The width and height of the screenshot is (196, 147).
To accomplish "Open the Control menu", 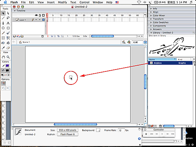I will tap(85, 2).
